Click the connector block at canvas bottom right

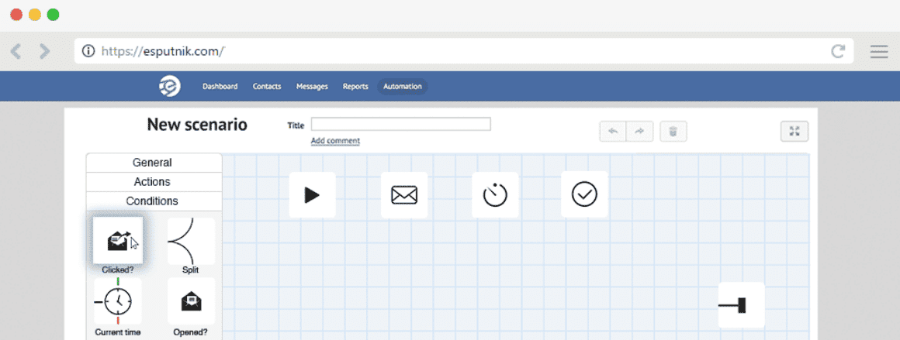coord(741,305)
